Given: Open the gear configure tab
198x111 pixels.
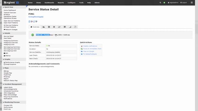Looking at the screenshot, I should [54, 27].
